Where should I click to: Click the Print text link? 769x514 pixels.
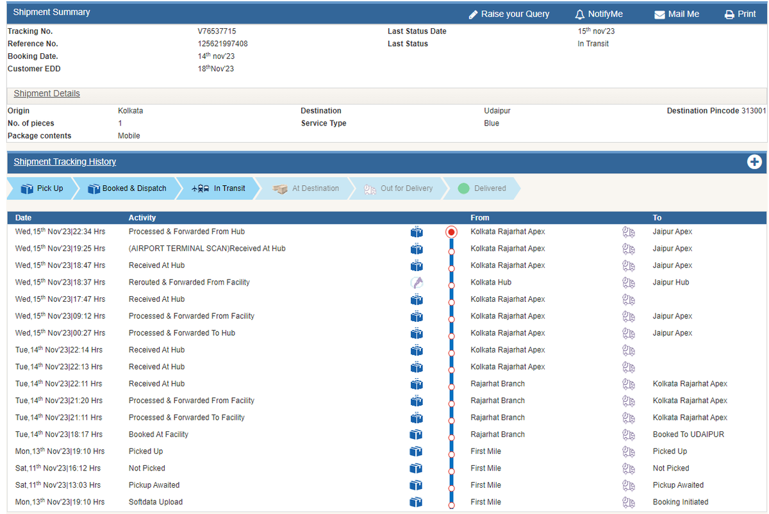coord(747,14)
